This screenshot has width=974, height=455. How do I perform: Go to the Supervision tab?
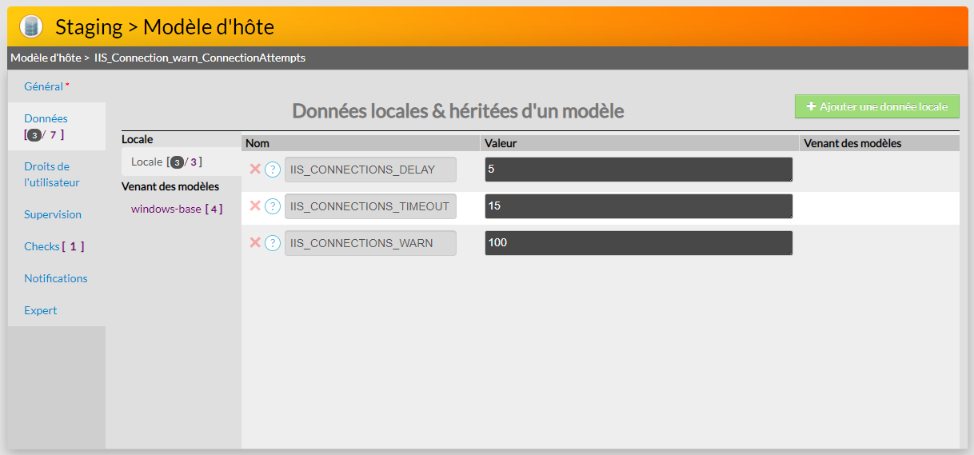53,214
